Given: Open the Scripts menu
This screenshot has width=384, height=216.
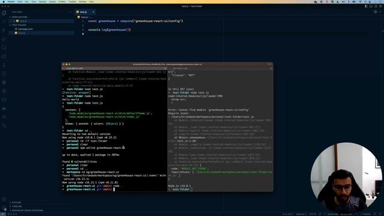Looking at the screenshot, I should (52, 1).
